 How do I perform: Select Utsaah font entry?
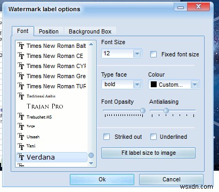tap(52, 137)
